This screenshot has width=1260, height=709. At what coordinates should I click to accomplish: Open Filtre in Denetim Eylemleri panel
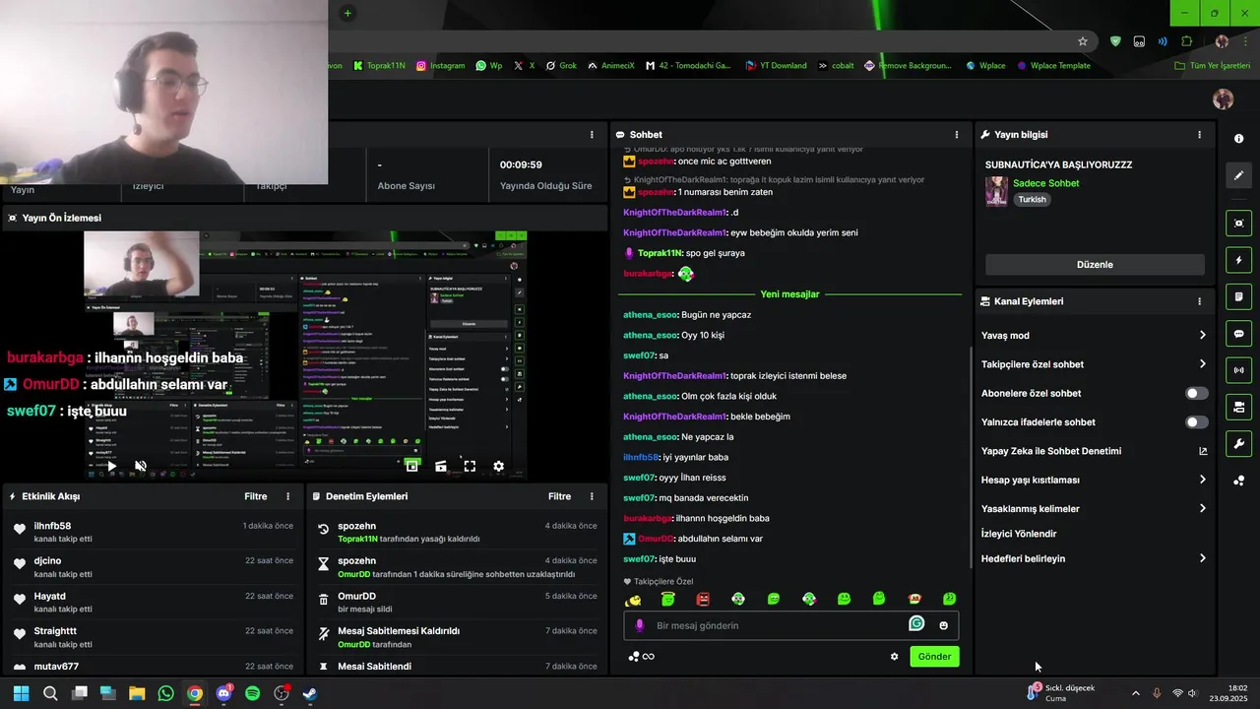559,496
